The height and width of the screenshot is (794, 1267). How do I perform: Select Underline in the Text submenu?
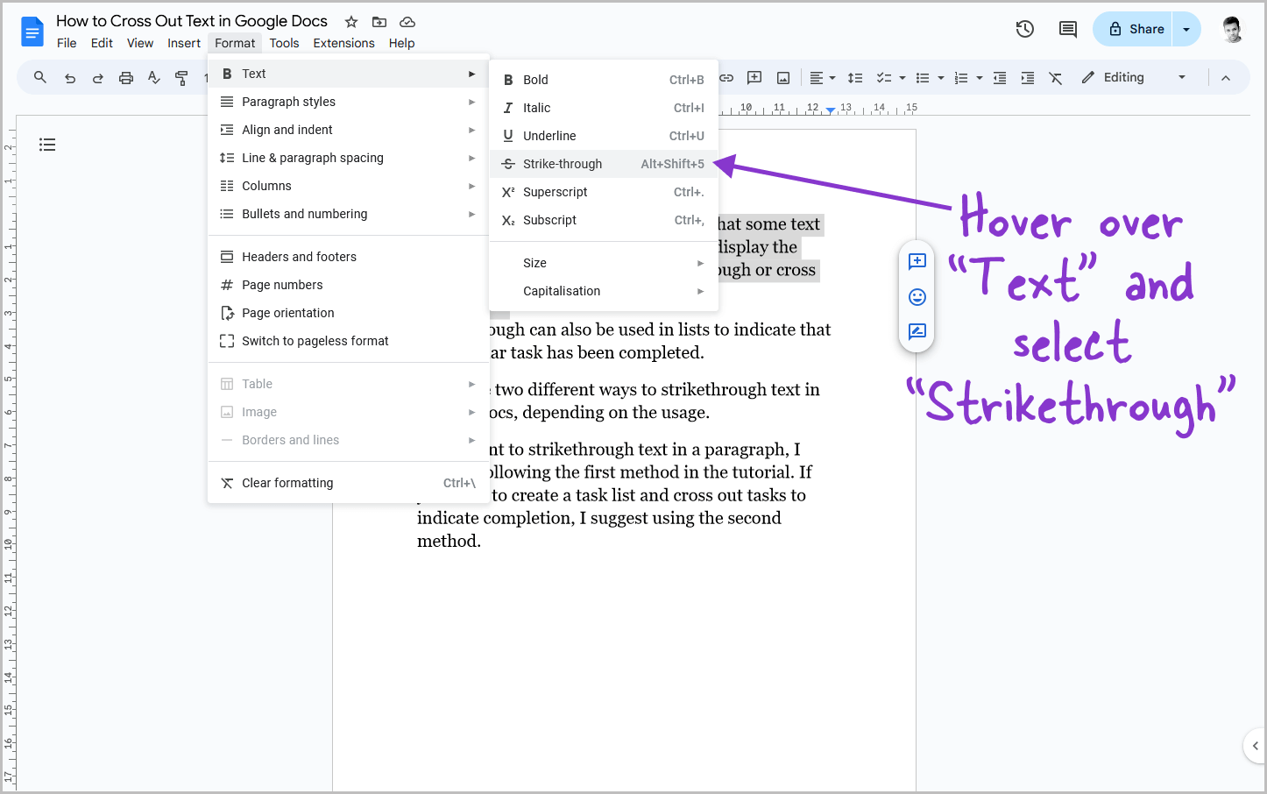[604, 136]
